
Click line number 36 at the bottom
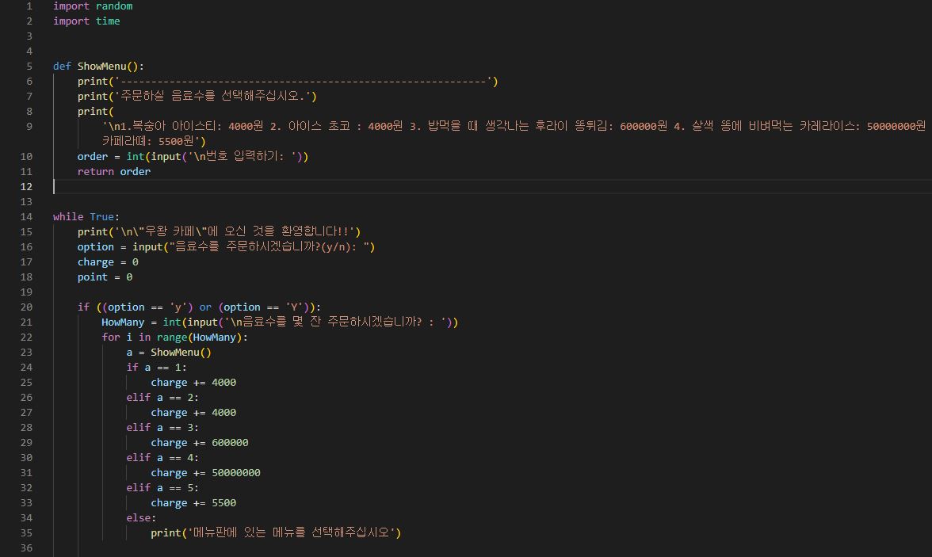point(27,547)
